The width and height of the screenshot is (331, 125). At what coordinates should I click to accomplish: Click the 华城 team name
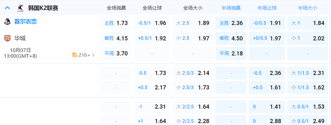(x=20, y=38)
